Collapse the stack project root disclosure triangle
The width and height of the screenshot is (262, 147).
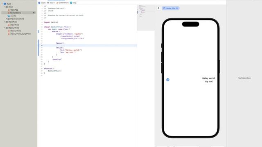coord(2,4)
